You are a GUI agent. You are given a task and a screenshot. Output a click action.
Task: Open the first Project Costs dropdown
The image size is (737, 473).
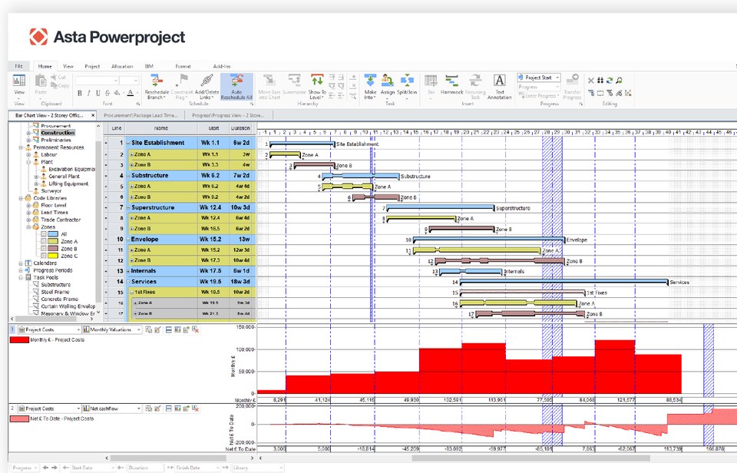78,330
